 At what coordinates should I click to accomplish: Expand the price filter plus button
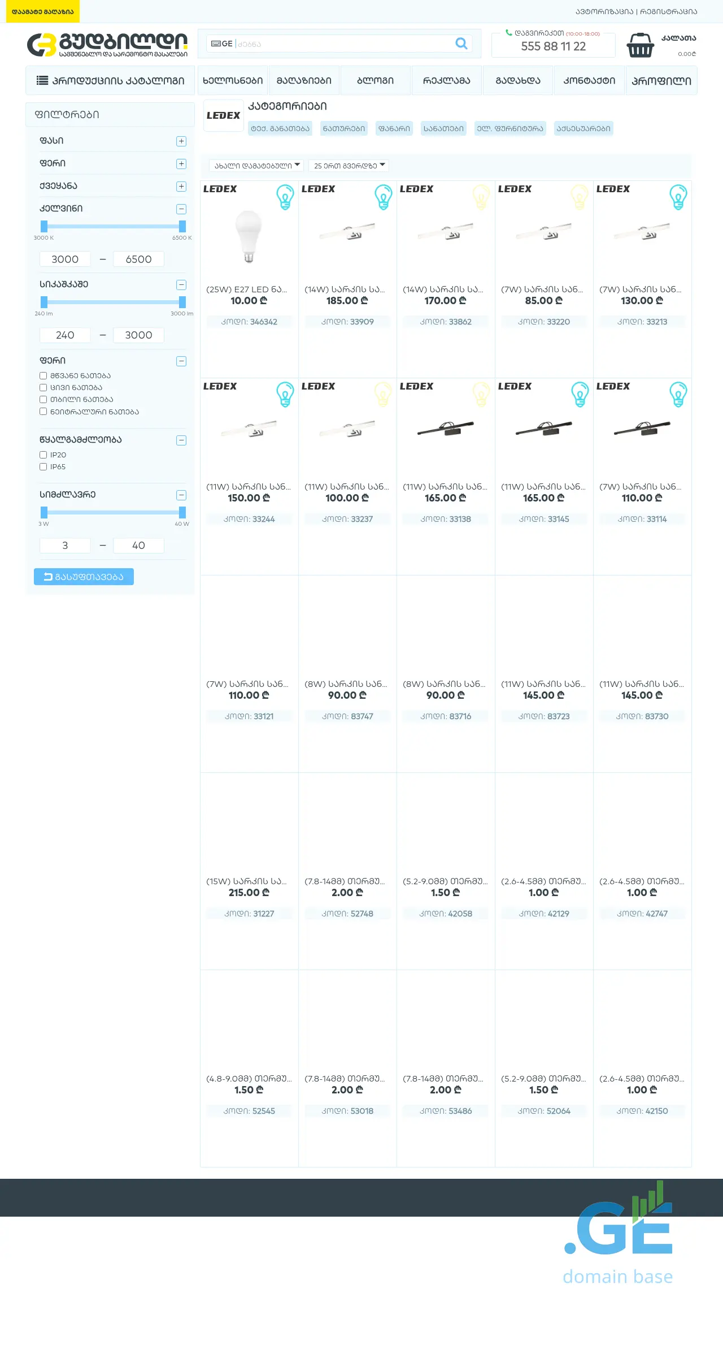[x=181, y=141]
